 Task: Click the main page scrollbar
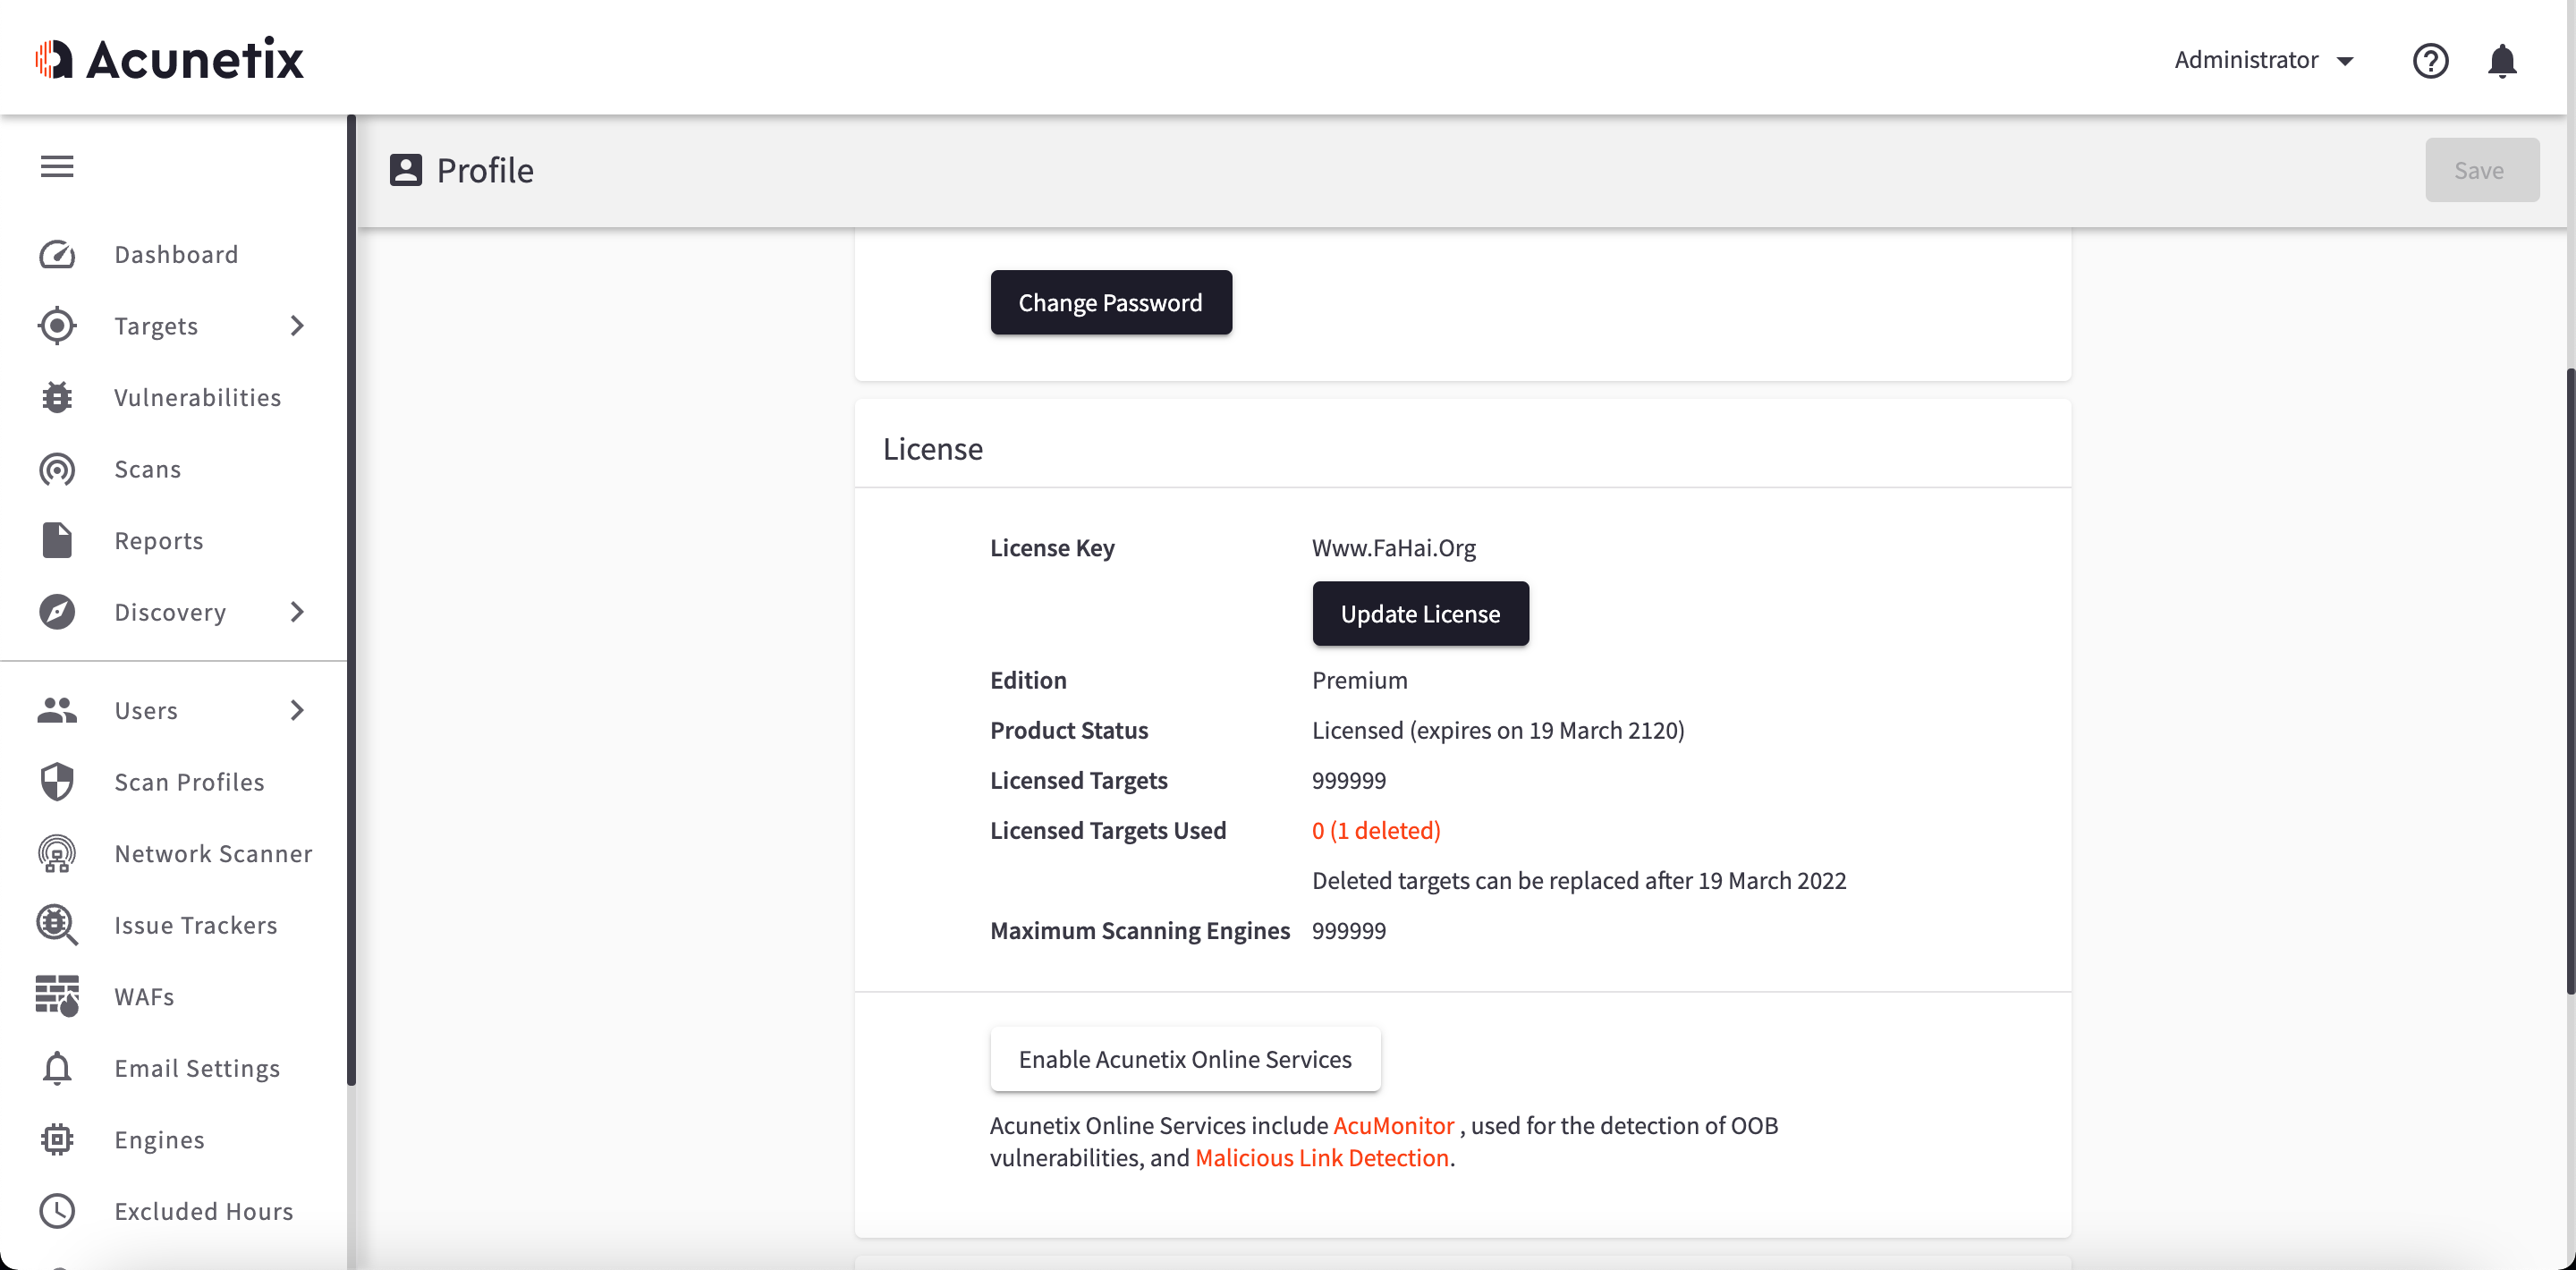[x=2571, y=680]
